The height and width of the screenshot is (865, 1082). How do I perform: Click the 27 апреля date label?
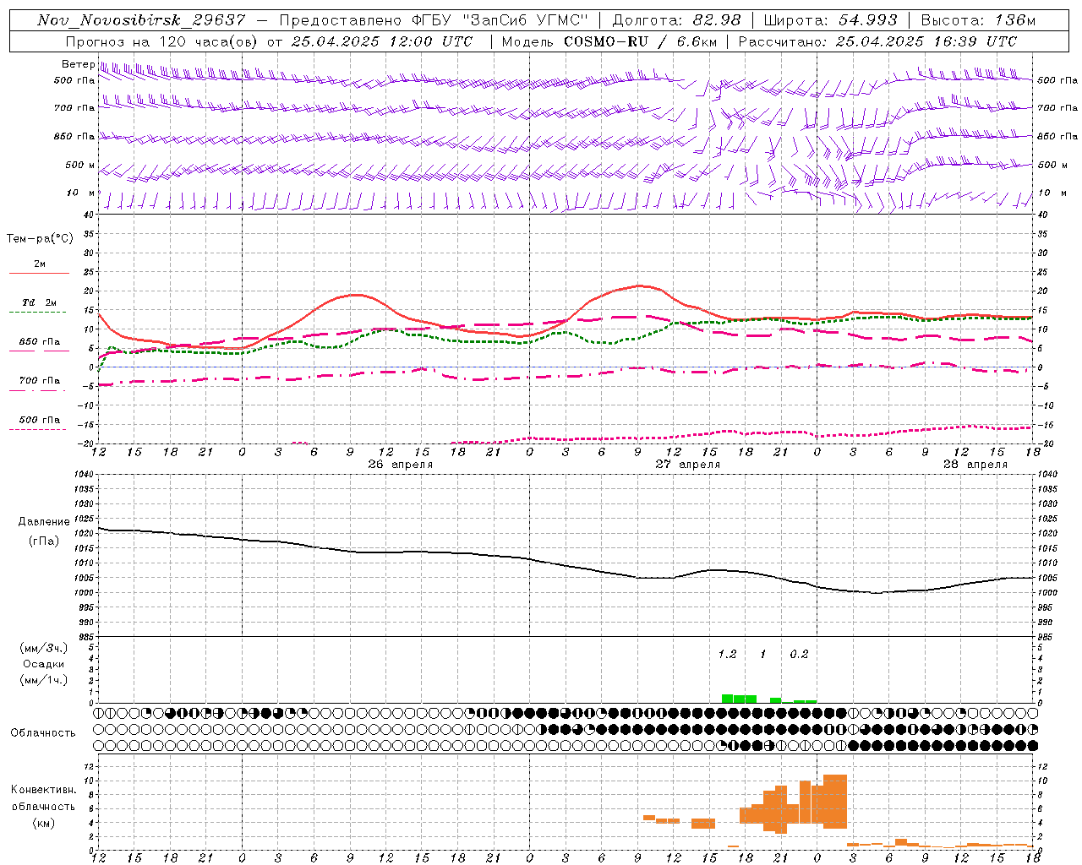(x=688, y=465)
